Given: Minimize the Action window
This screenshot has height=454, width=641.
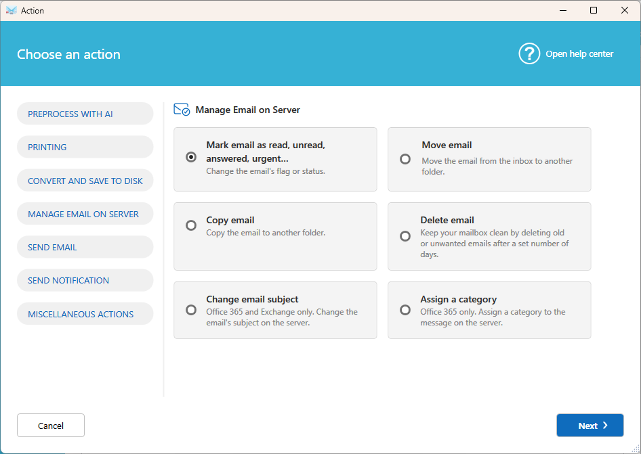Looking at the screenshot, I should coord(563,10).
